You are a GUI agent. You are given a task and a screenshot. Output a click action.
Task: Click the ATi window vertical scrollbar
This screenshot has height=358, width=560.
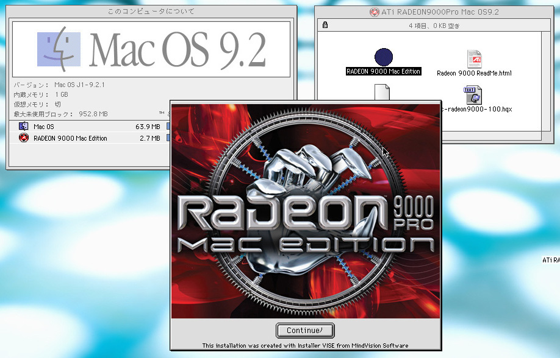tap(546, 81)
